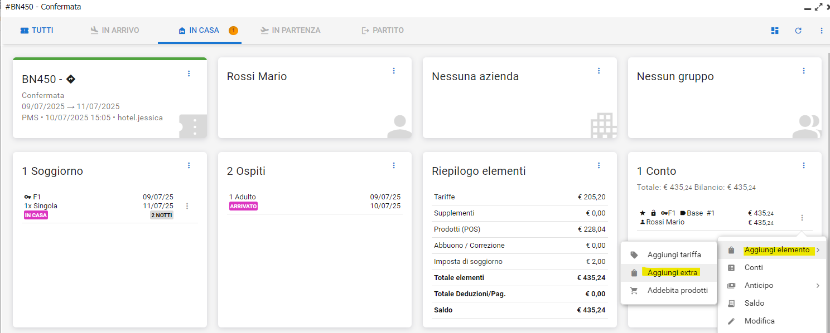Expand the Anticipo submenu
This screenshot has height=333, width=830.
click(818, 286)
